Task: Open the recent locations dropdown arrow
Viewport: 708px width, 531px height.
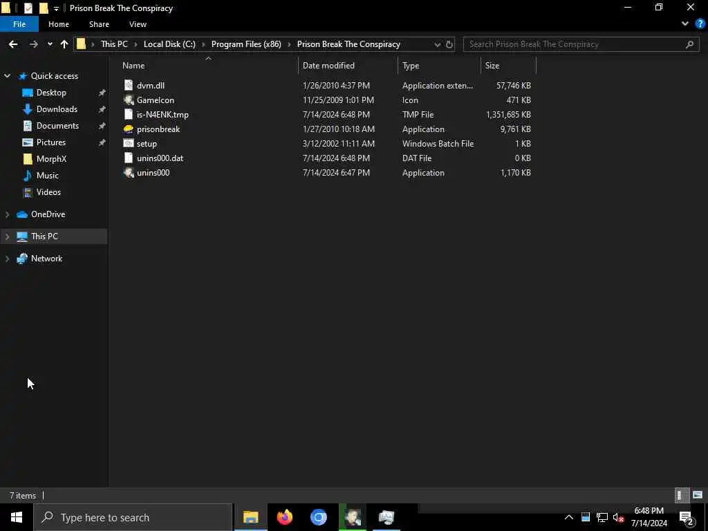Action: pyautogui.click(x=50, y=44)
